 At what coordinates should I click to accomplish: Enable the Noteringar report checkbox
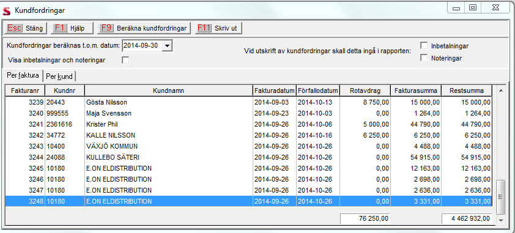point(424,58)
